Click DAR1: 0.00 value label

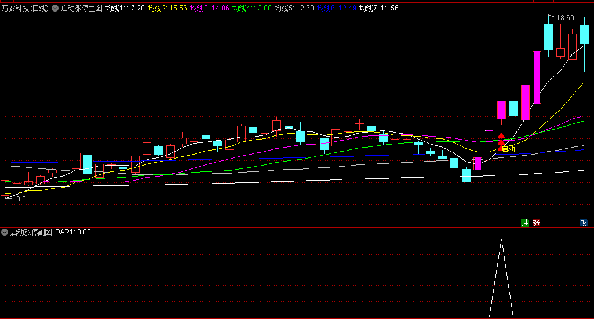pos(73,232)
